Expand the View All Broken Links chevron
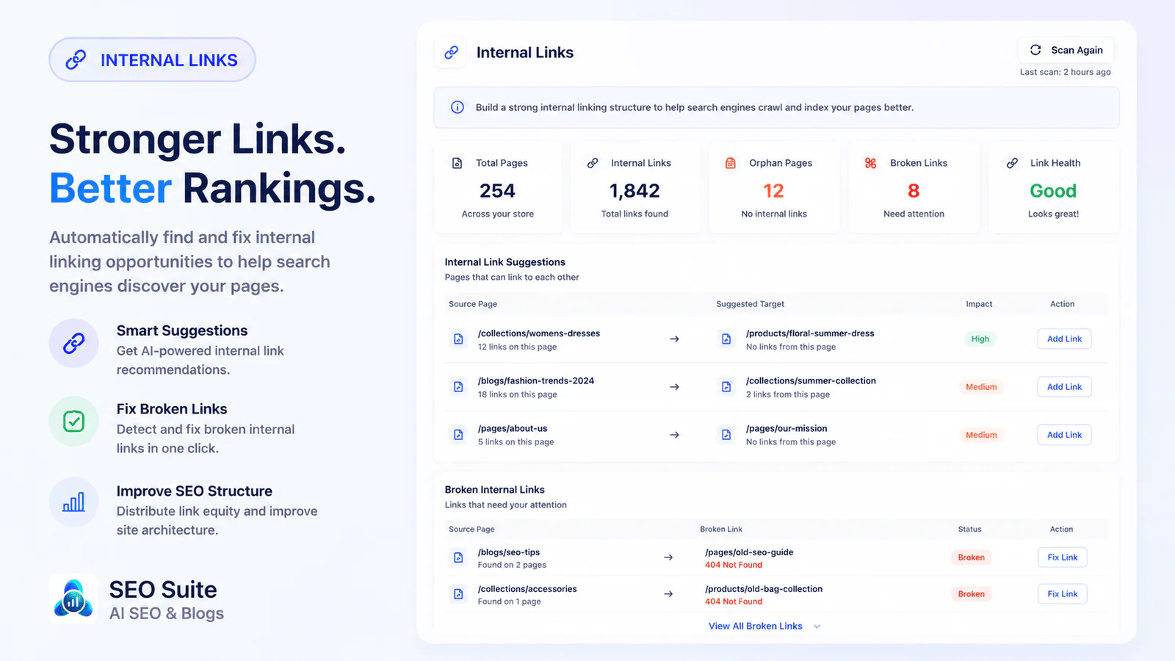The width and height of the screenshot is (1175, 661). click(x=817, y=626)
